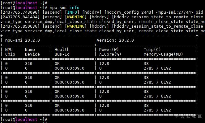This screenshot has width=205, height=123.
Task: Click the cyan 'info' argument in the command
Action: pos(75,8)
